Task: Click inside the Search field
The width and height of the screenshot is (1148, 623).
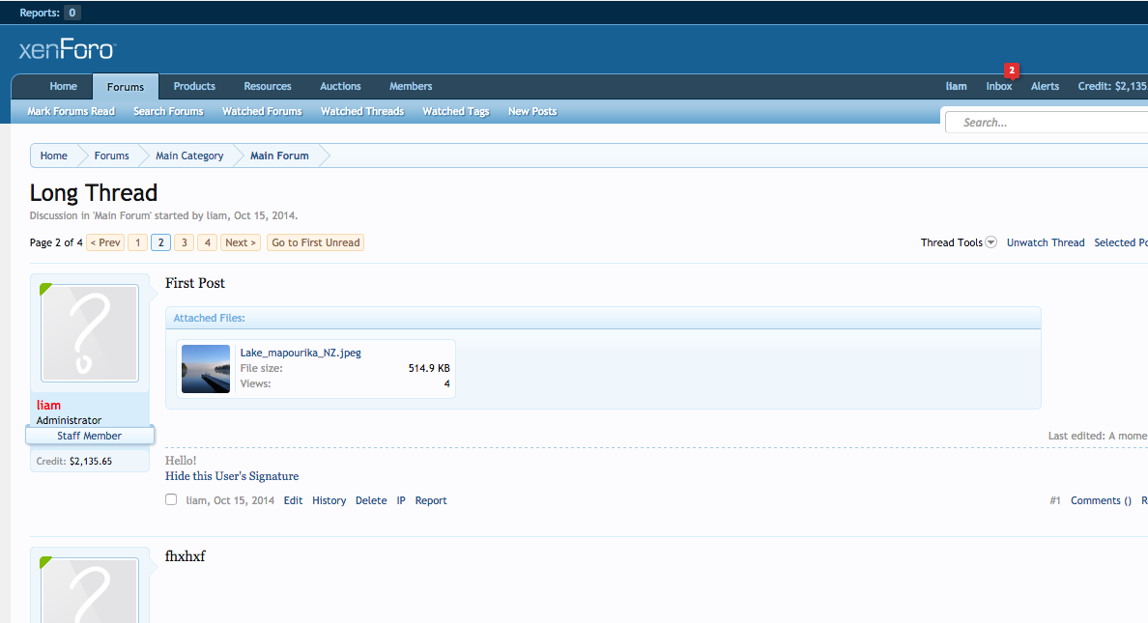Action: (x=1044, y=122)
